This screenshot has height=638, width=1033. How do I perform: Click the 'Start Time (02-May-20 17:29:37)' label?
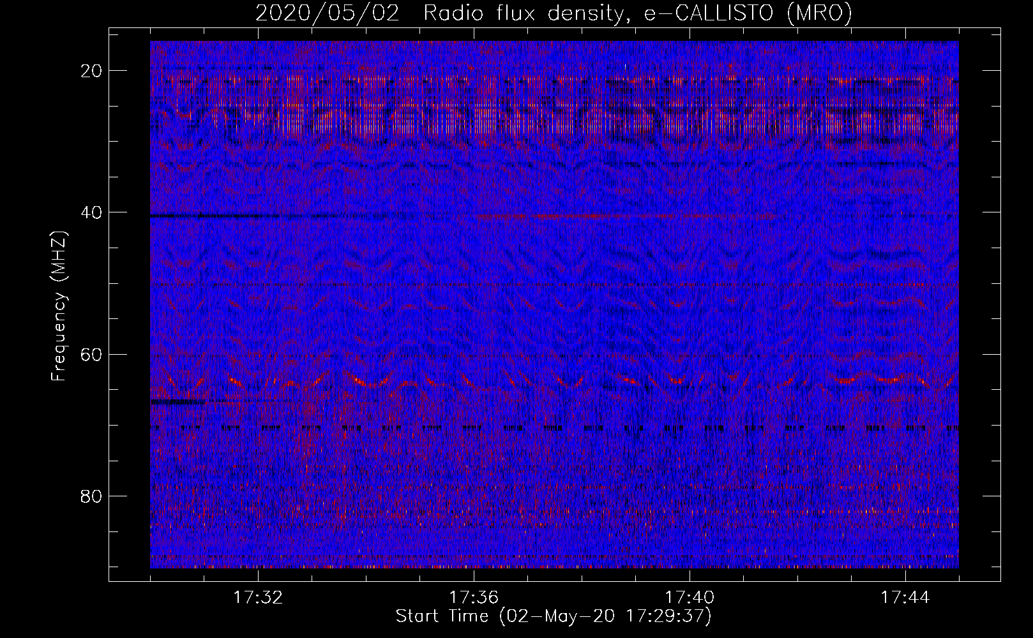click(554, 616)
